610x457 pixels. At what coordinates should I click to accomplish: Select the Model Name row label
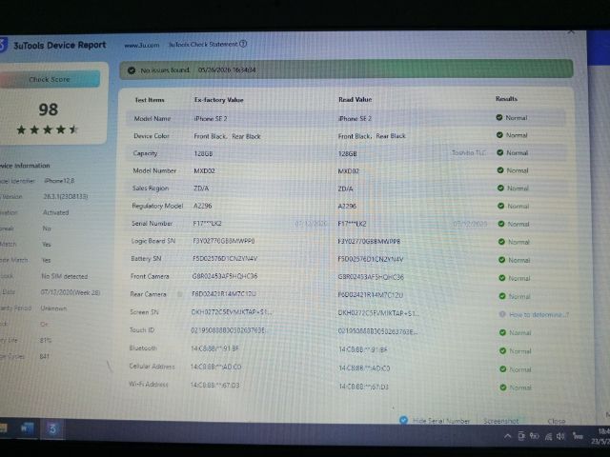coord(152,118)
